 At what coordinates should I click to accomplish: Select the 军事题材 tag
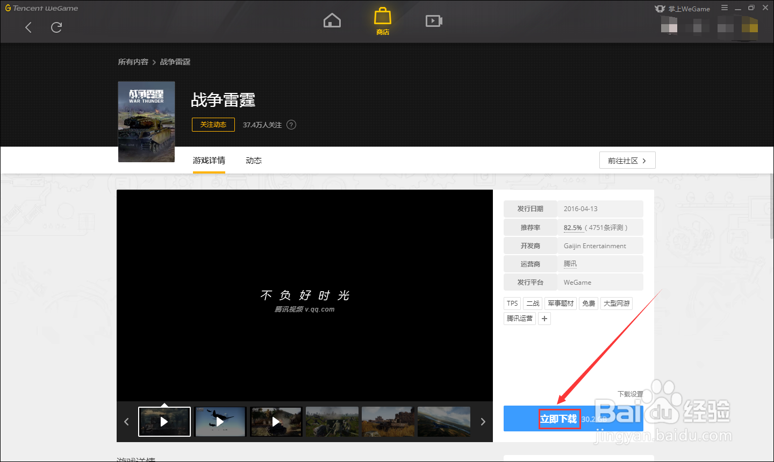[561, 304]
